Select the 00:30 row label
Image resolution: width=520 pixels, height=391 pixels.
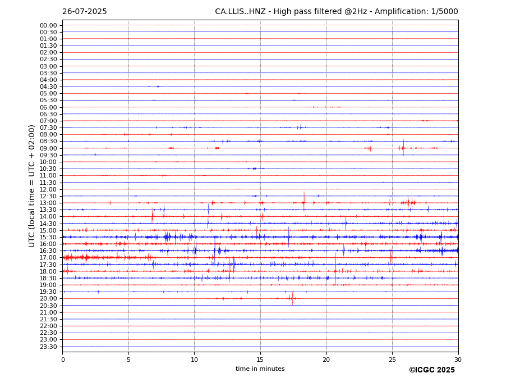click(x=48, y=32)
